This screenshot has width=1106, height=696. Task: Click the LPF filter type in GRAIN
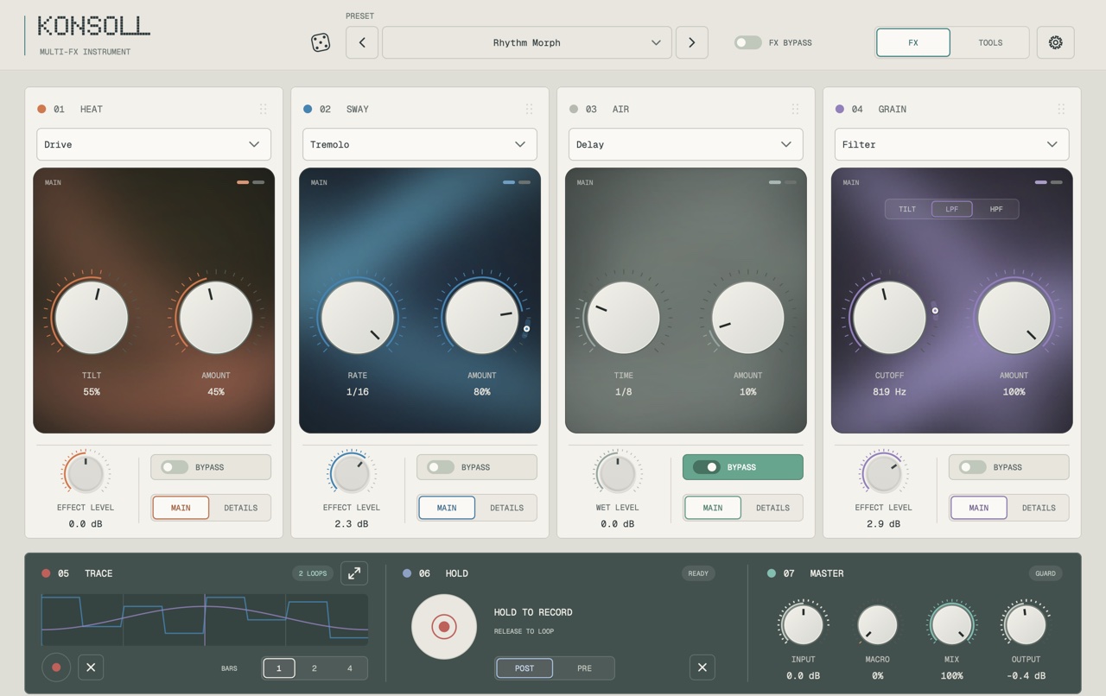point(951,209)
